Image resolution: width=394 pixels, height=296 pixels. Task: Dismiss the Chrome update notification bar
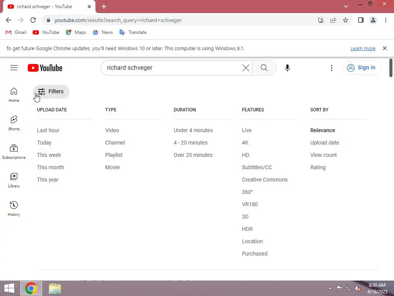point(384,48)
